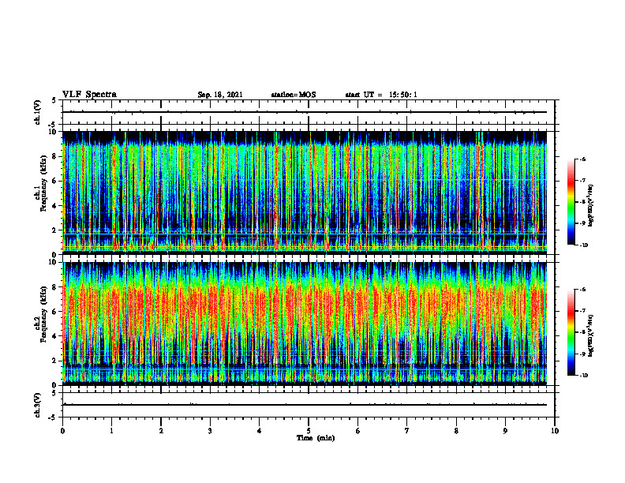Click time axis tick label "2"
This screenshot has width=625, height=483.
click(161, 431)
